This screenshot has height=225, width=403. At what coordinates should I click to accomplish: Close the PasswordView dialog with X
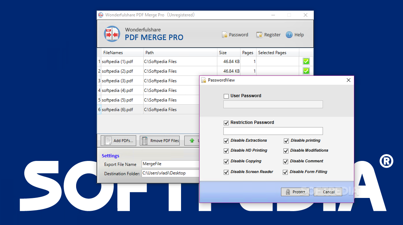point(349,80)
